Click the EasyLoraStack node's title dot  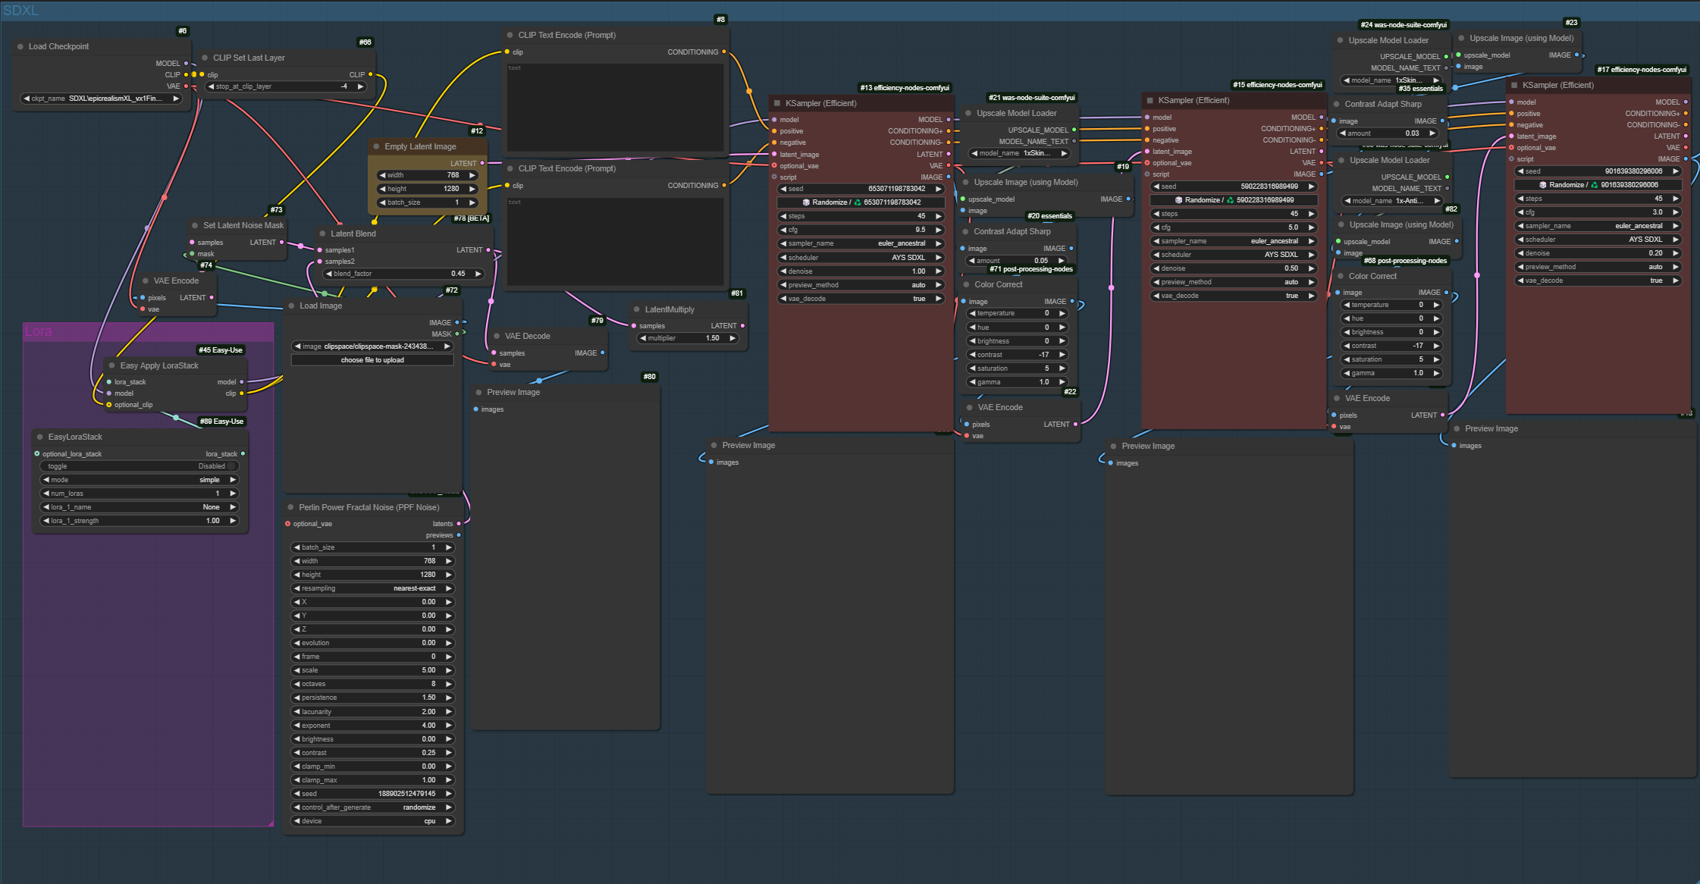(x=40, y=437)
